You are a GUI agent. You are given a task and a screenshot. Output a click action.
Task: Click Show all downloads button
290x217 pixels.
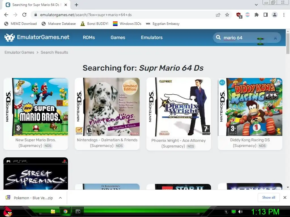pyautogui.click(x=268, y=198)
